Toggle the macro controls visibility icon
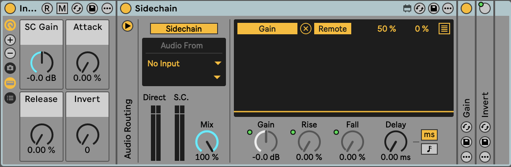Screen dimensions: 511x167 (10, 25)
